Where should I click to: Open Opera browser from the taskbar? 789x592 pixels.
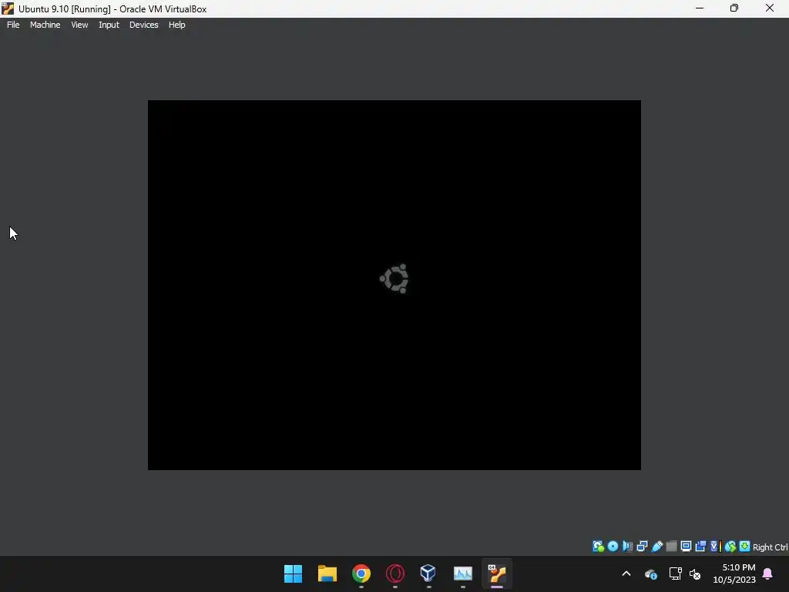coord(395,573)
